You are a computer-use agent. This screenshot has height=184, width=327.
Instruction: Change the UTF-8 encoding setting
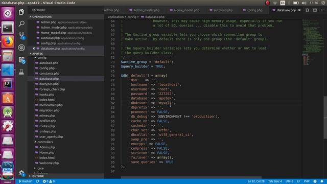click(289, 181)
